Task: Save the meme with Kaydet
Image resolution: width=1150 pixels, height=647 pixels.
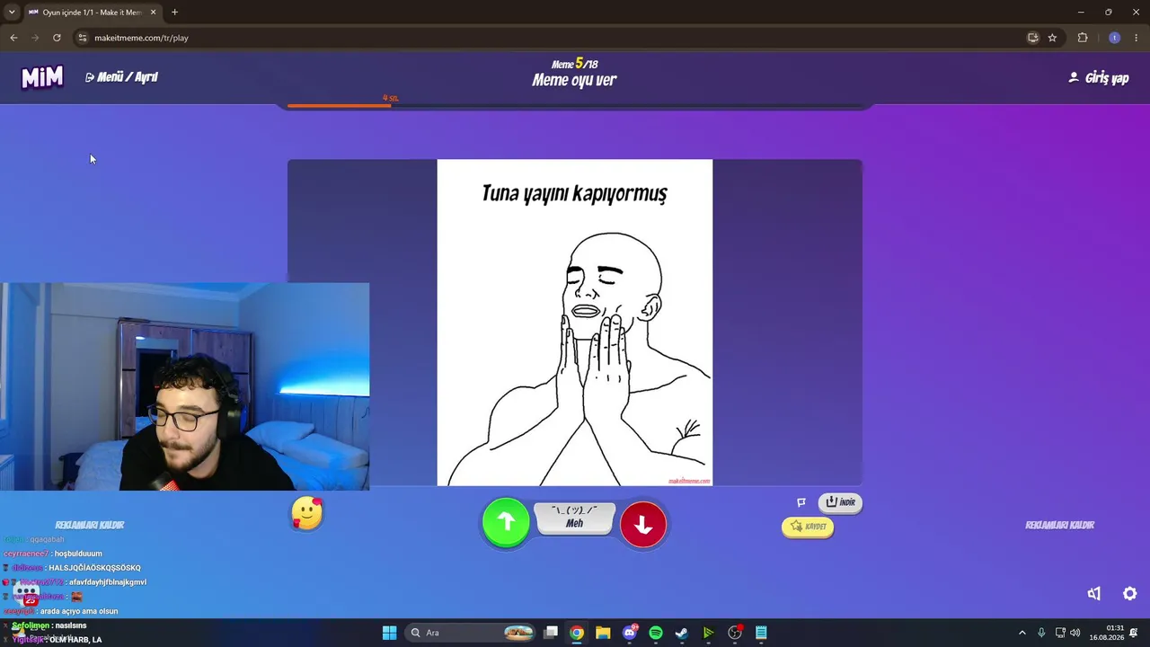Action: pos(808,527)
